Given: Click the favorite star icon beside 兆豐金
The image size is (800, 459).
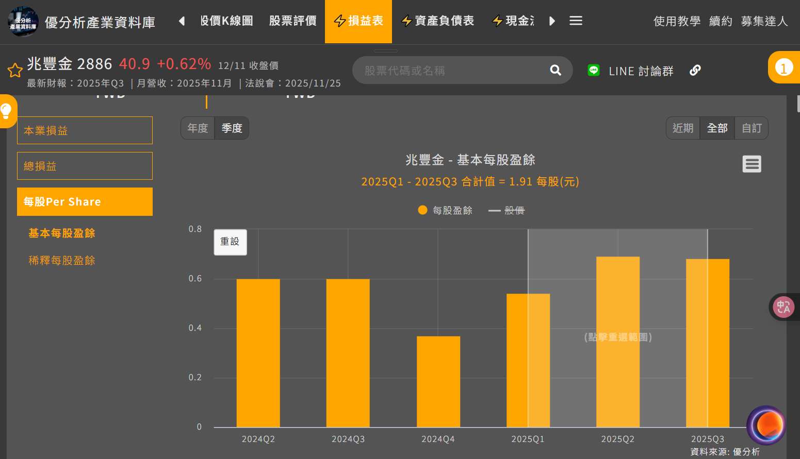Looking at the screenshot, I should (x=14, y=70).
